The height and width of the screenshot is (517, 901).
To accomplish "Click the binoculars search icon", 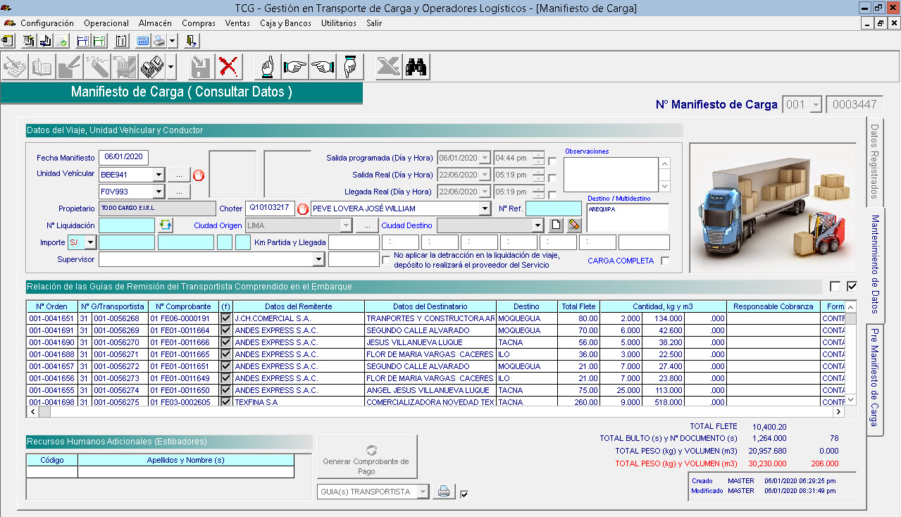I will pyautogui.click(x=416, y=67).
